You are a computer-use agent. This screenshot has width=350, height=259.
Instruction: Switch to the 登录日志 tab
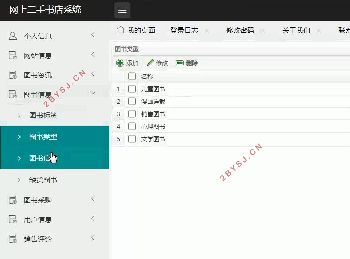point(184,30)
